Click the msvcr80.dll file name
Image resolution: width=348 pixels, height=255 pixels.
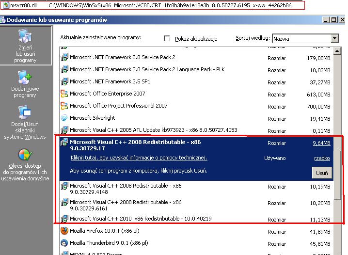point(23,5)
